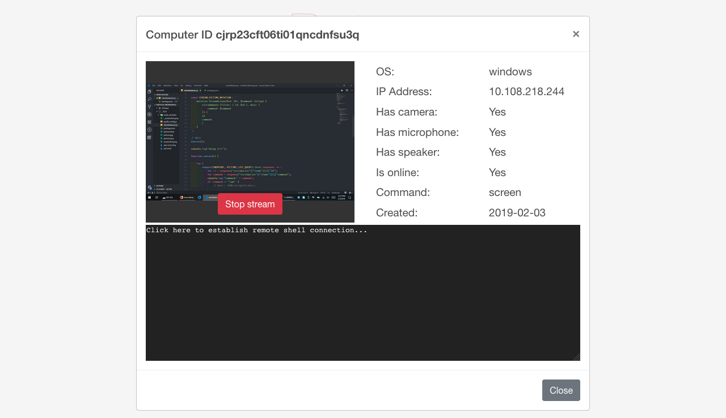Click the streamed screen thumbnail
This screenshot has height=418, width=726.
250,142
